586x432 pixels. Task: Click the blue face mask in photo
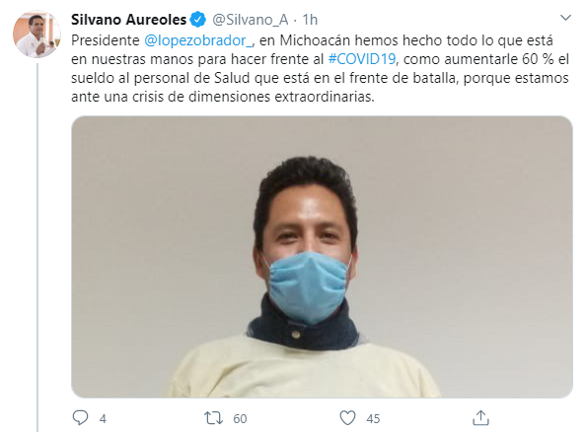(309, 286)
